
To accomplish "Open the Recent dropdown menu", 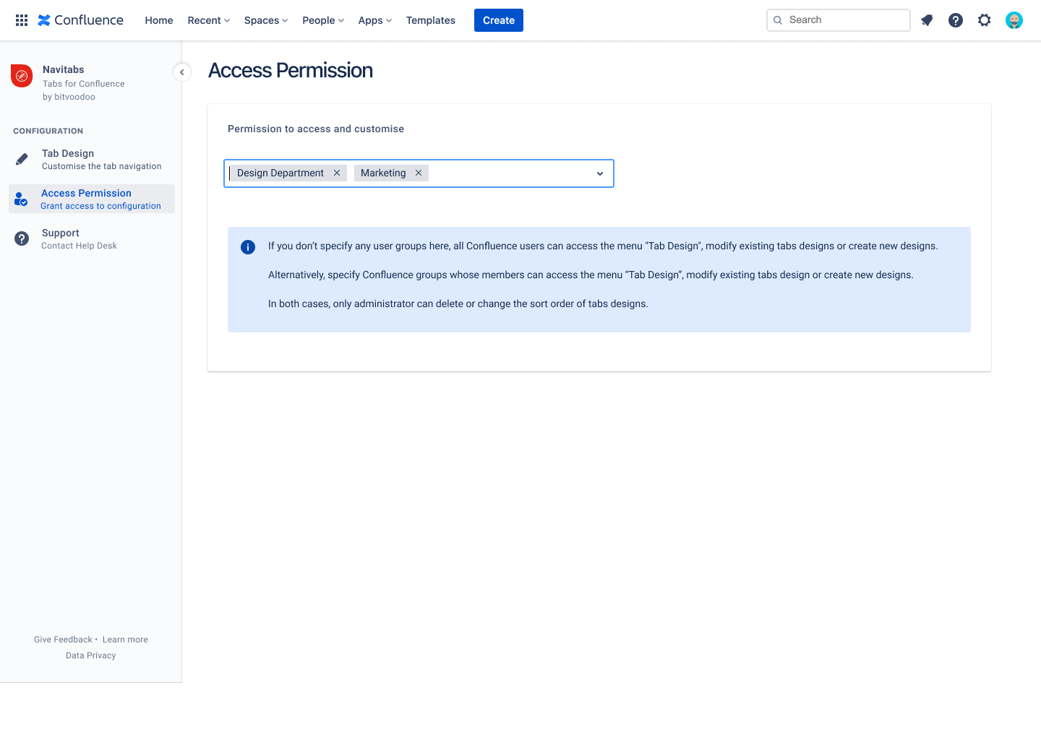I will (x=209, y=20).
